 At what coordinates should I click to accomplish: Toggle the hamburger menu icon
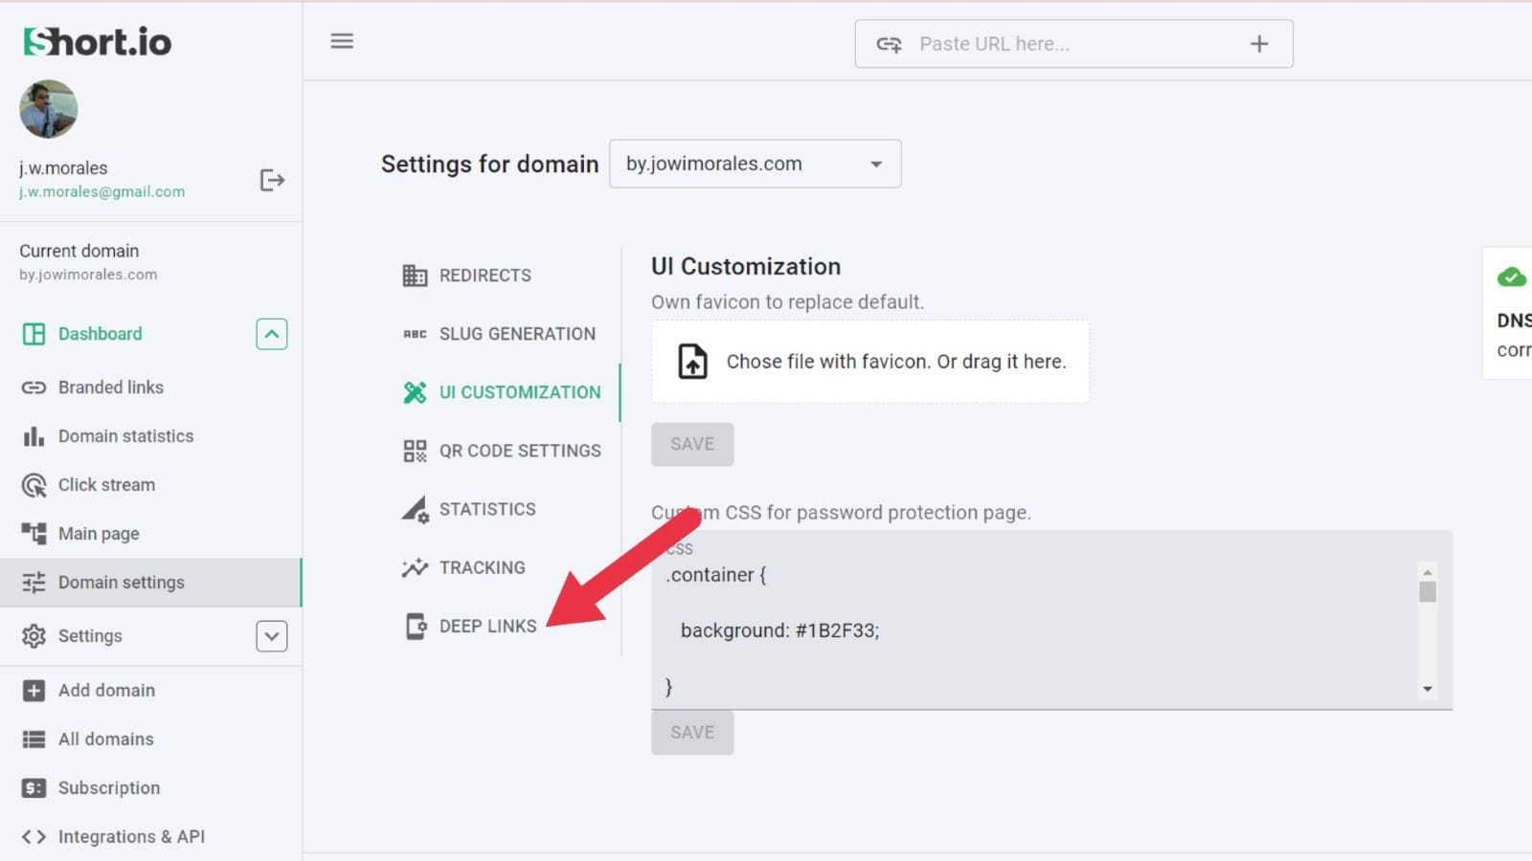click(342, 41)
